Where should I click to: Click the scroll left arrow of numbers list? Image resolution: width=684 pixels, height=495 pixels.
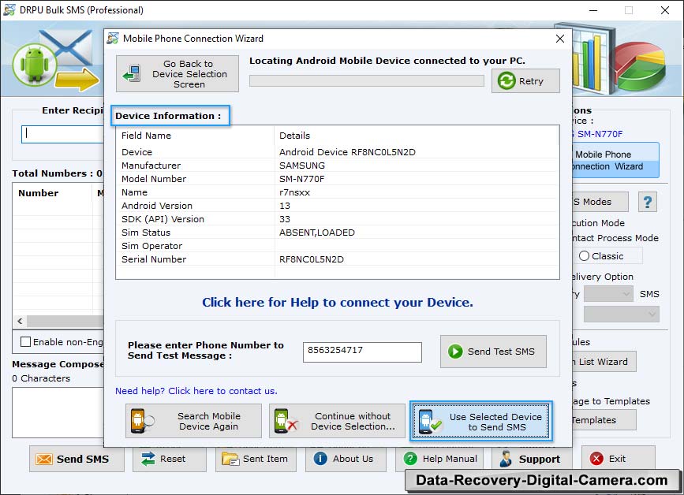tap(20, 321)
